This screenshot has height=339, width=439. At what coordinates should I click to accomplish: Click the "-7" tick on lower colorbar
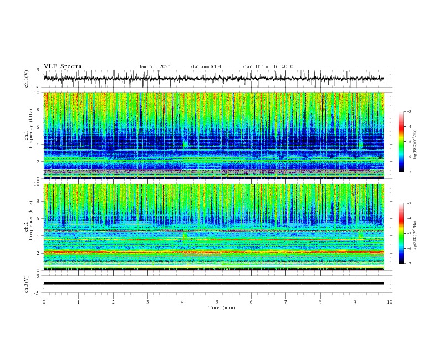pos(409,264)
